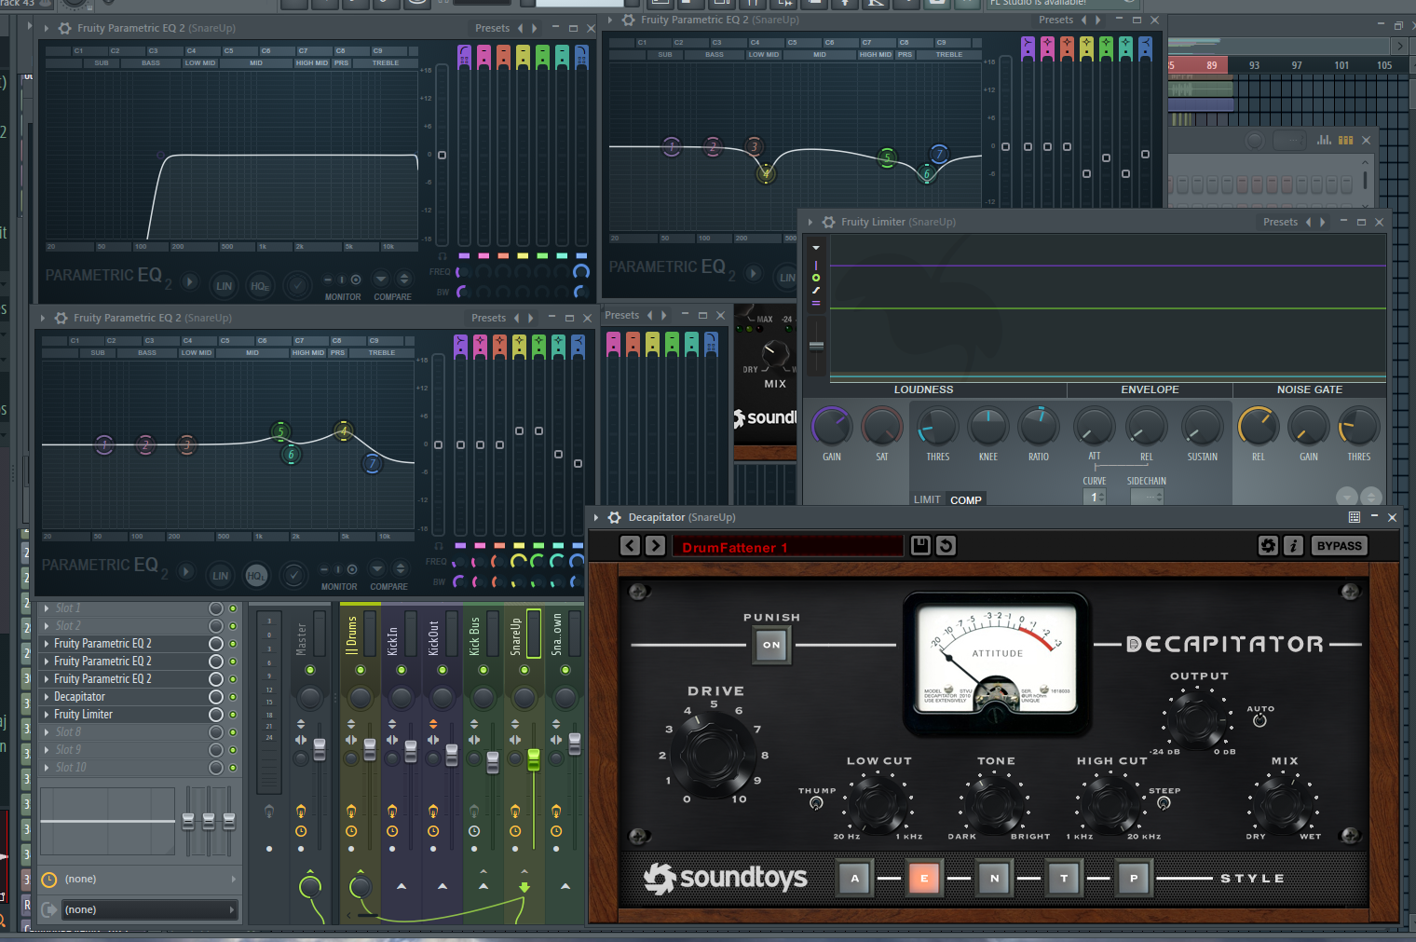The height and width of the screenshot is (942, 1416).
Task: Toggle the Decapitator THUMP switch
Action: tap(817, 803)
